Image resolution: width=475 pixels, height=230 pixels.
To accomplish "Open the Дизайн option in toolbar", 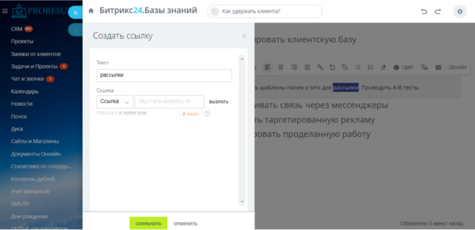I will point(457,68).
